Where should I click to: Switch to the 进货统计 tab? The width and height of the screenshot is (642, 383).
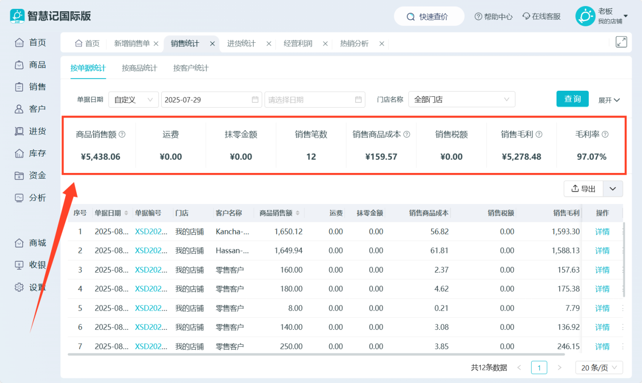click(x=241, y=44)
